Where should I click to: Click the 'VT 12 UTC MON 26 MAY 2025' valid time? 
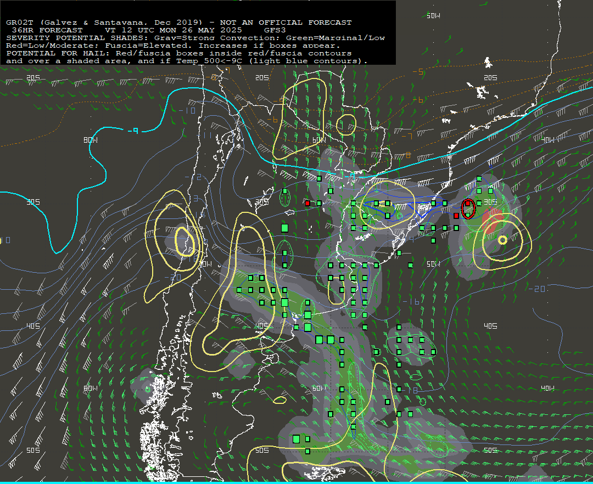pyautogui.click(x=173, y=30)
